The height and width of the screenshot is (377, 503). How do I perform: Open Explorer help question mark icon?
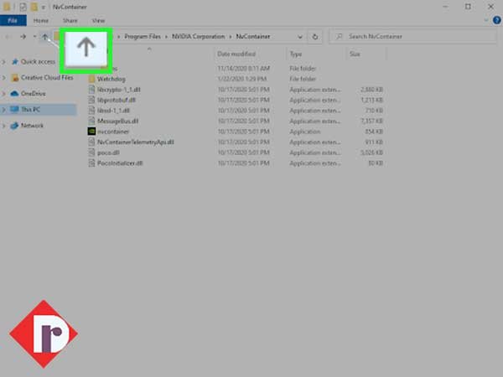tap(497, 20)
